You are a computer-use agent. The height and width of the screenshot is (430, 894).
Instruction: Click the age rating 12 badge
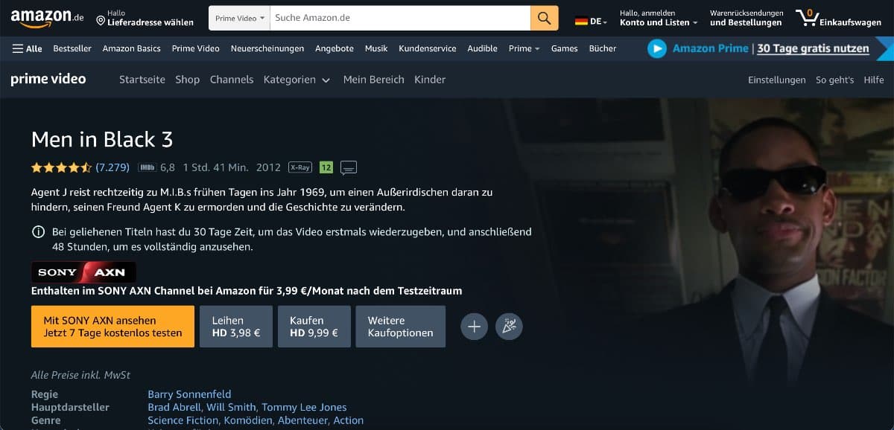[326, 167]
